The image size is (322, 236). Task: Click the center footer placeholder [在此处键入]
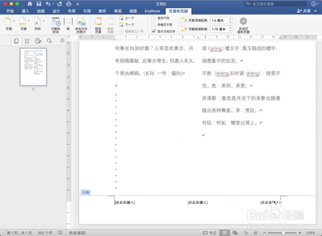click(x=198, y=203)
